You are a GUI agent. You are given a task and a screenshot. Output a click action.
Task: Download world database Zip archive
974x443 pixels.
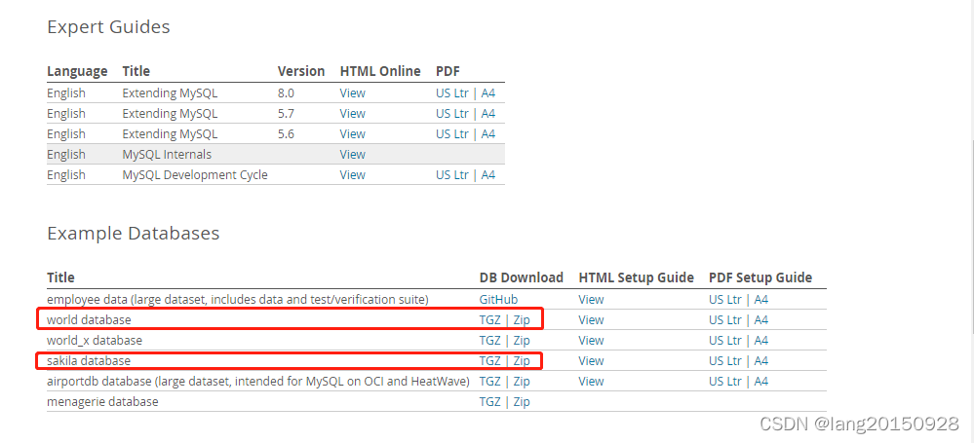coord(522,320)
